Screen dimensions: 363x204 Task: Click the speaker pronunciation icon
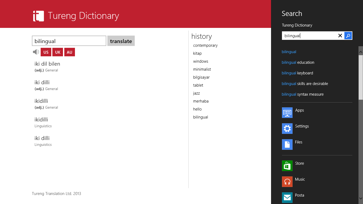[36, 52]
